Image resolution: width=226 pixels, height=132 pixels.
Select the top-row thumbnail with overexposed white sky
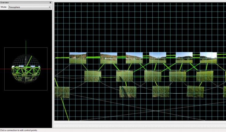[x=209, y=57]
